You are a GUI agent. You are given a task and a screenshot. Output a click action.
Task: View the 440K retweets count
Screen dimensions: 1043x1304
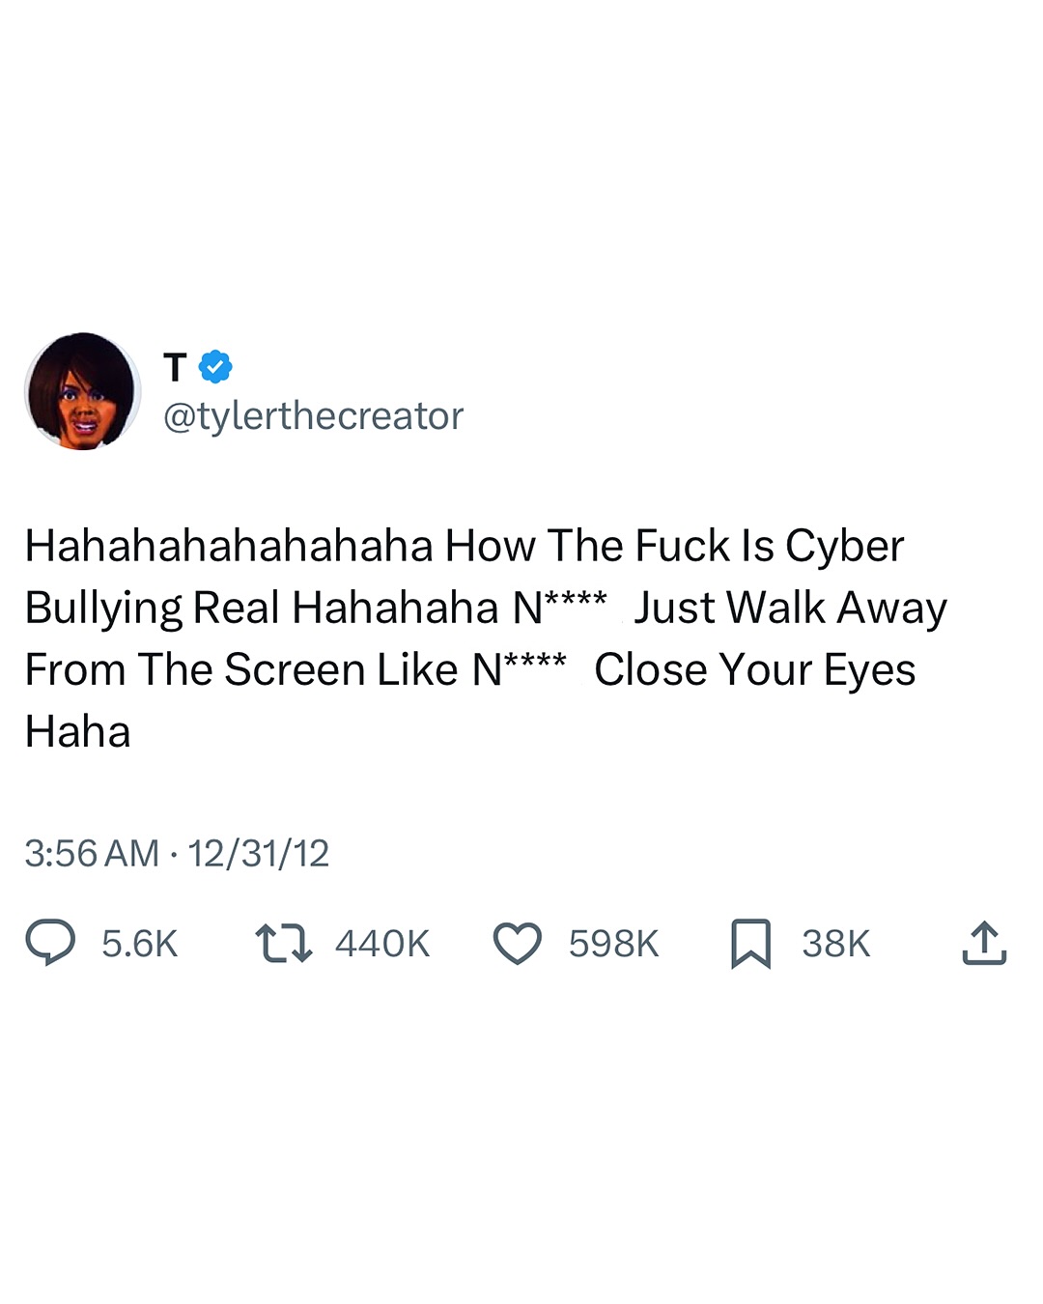[x=382, y=944]
